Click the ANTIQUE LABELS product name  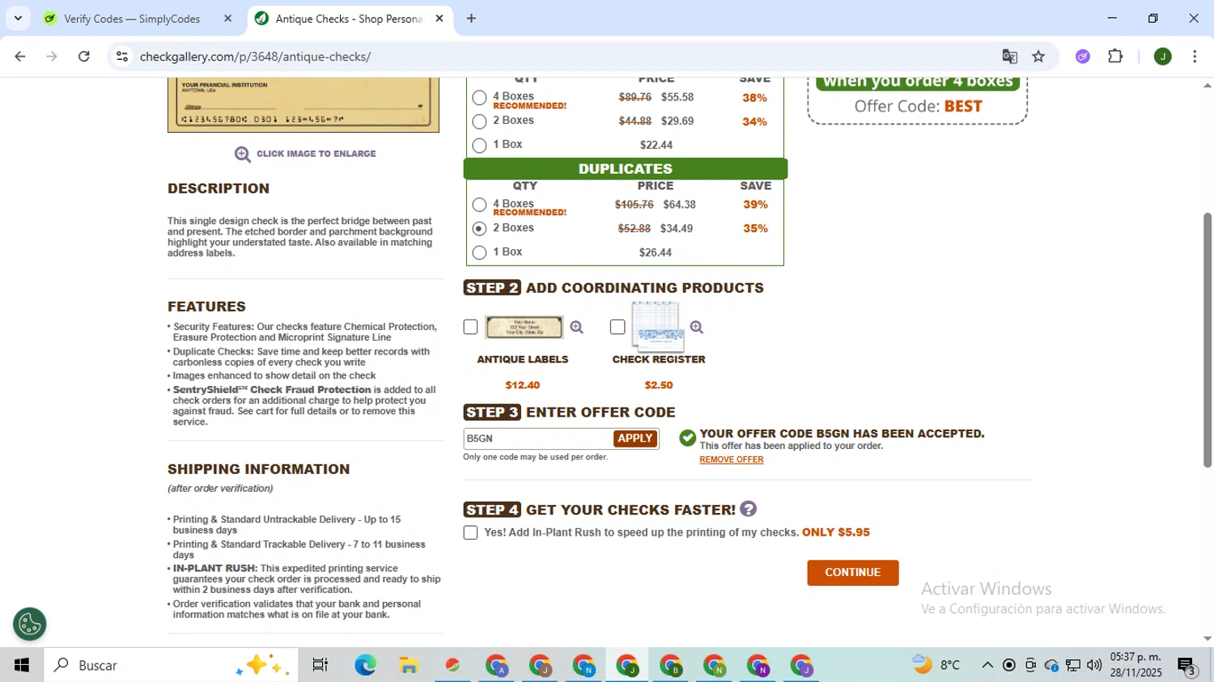(523, 359)
